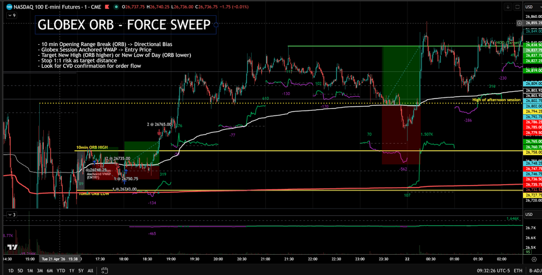Click the High of afternoon session label

(x=496, y=100)
